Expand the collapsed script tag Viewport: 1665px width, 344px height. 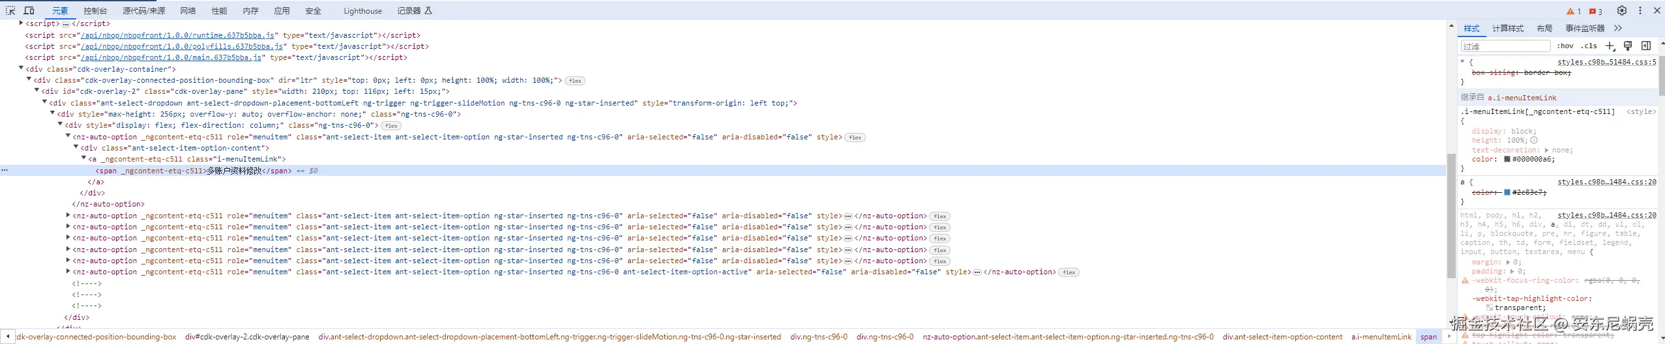(x=22, y=23)
